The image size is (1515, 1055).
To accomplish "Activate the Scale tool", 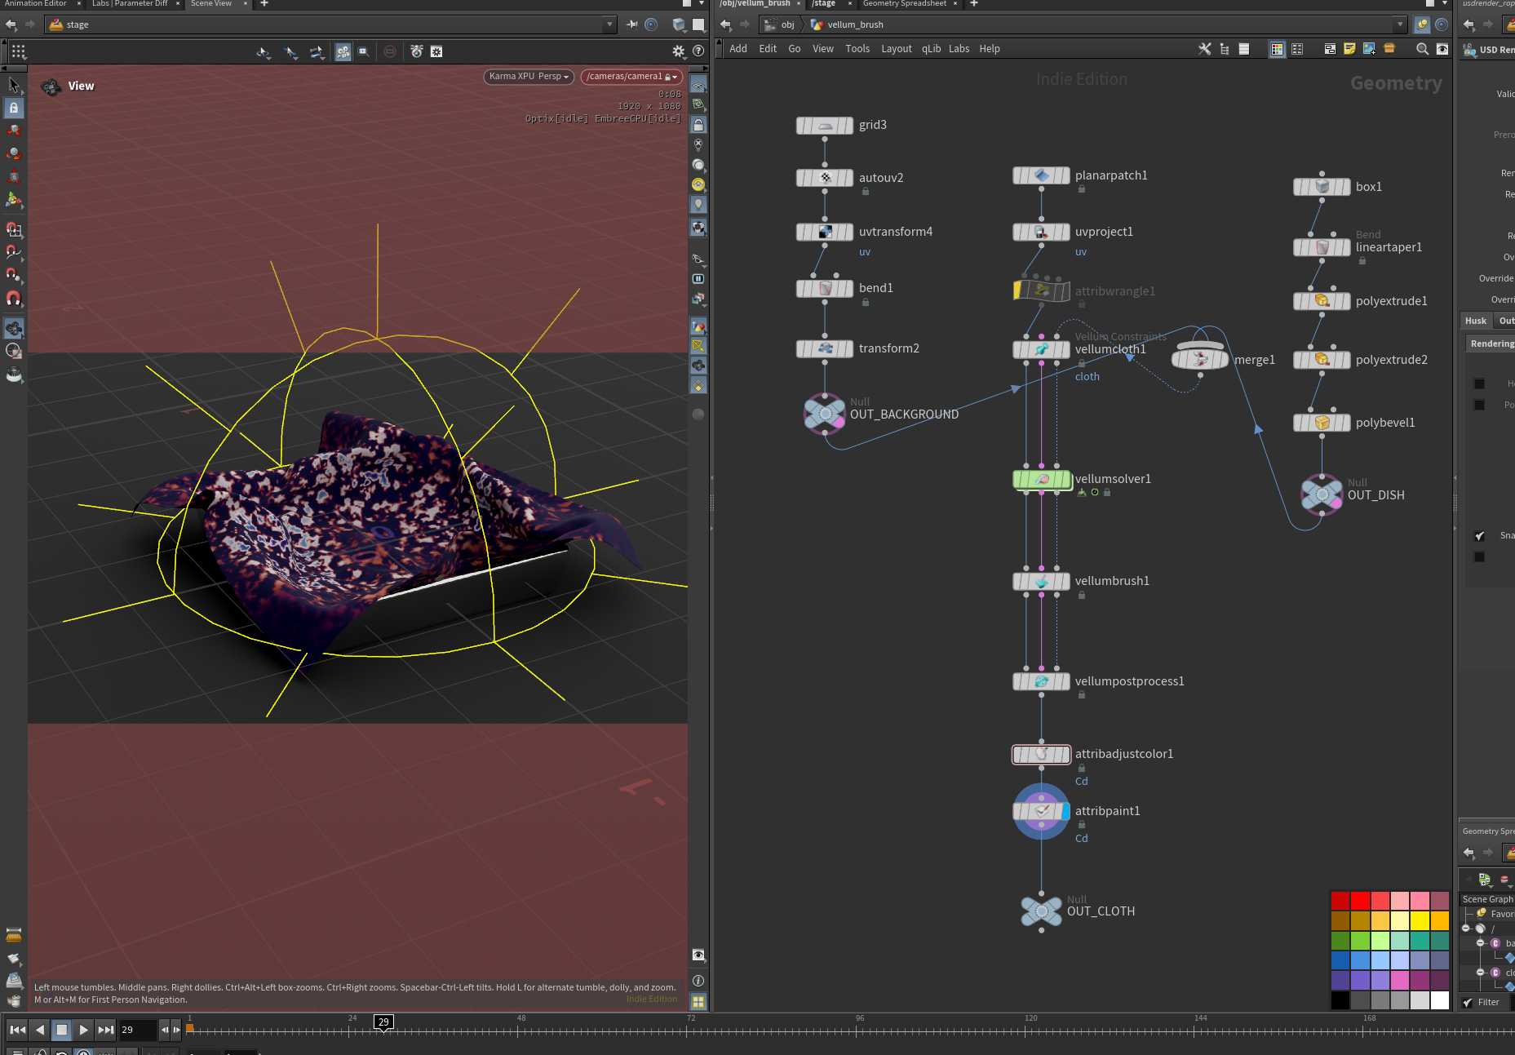I will (14, 176).
